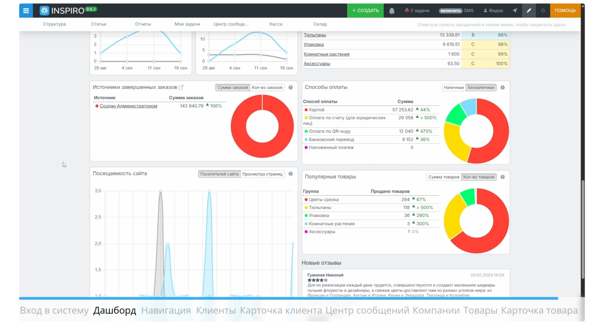Show help for Источники завершенных заказов widget
604x325 pixels.
[290, 87]
